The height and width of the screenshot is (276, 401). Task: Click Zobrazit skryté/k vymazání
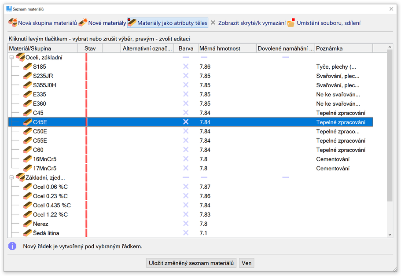click(248, 23)
